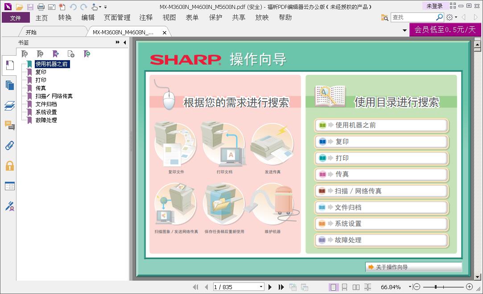Go to next page with the arrow button
Viewport: 483px width, 294px height.
click(270, 287)
